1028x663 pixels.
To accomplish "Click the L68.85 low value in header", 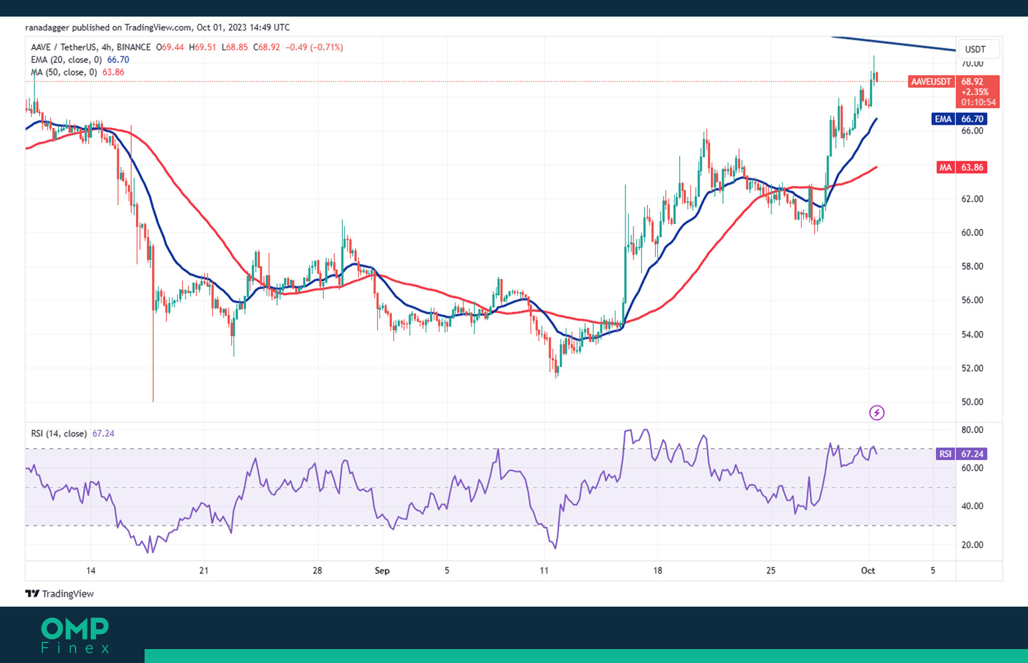I will (x=235, y=47).
